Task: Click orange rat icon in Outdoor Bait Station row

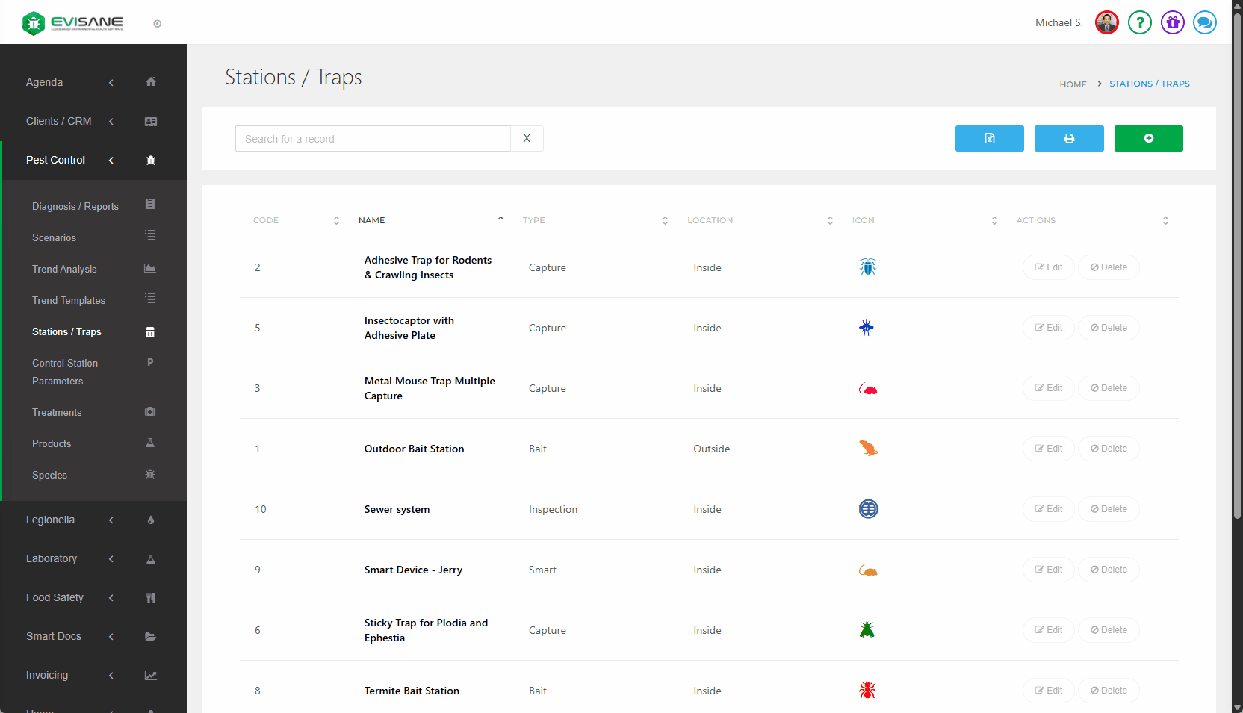Action: coord(868,448)
